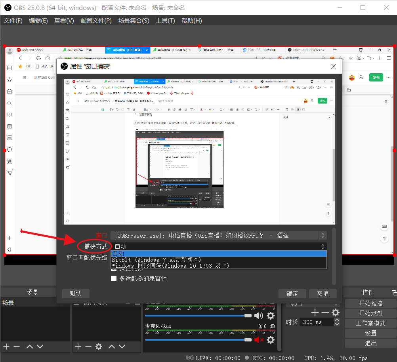Open source properties with the Sources gear icon
The width and height of the screenshot is (397, 362).
tap(99, 347)
